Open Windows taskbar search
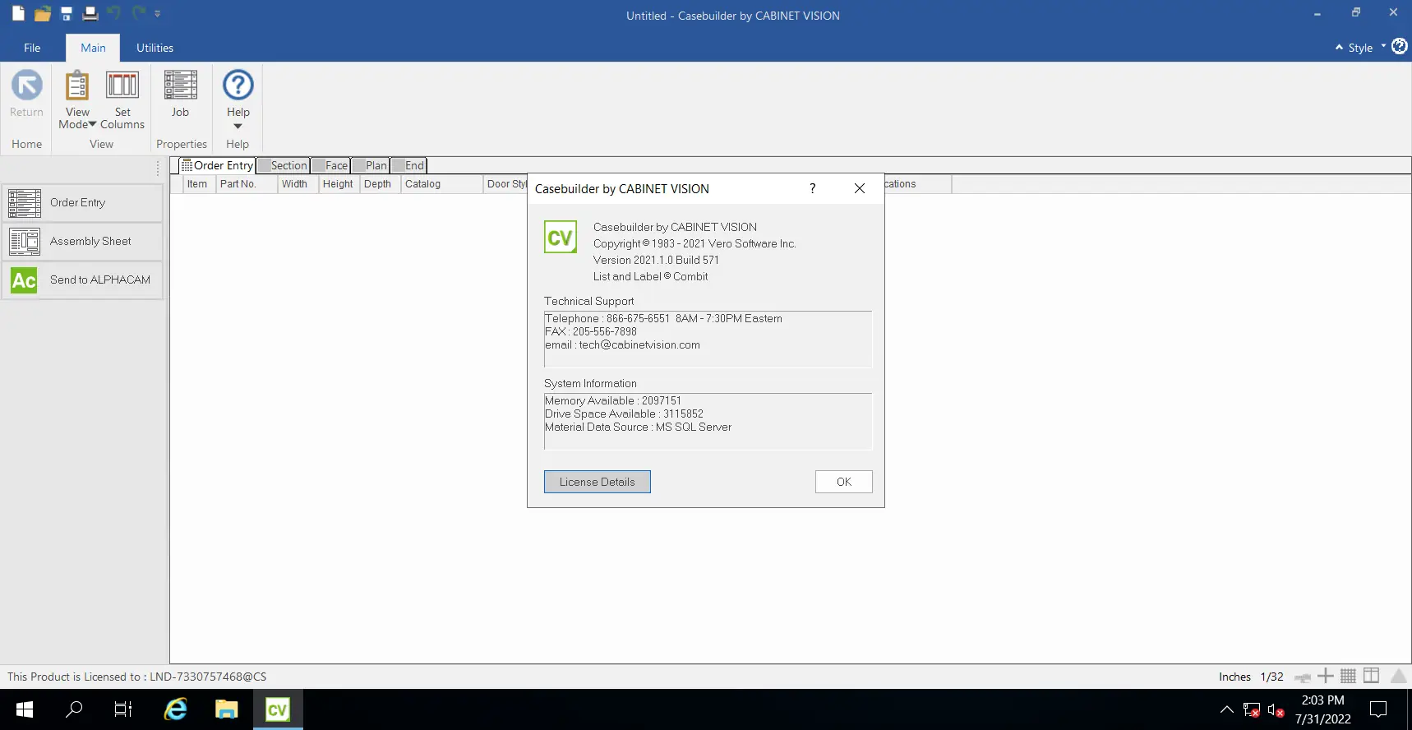This screenshot has width=1412, height=730. 74,709
